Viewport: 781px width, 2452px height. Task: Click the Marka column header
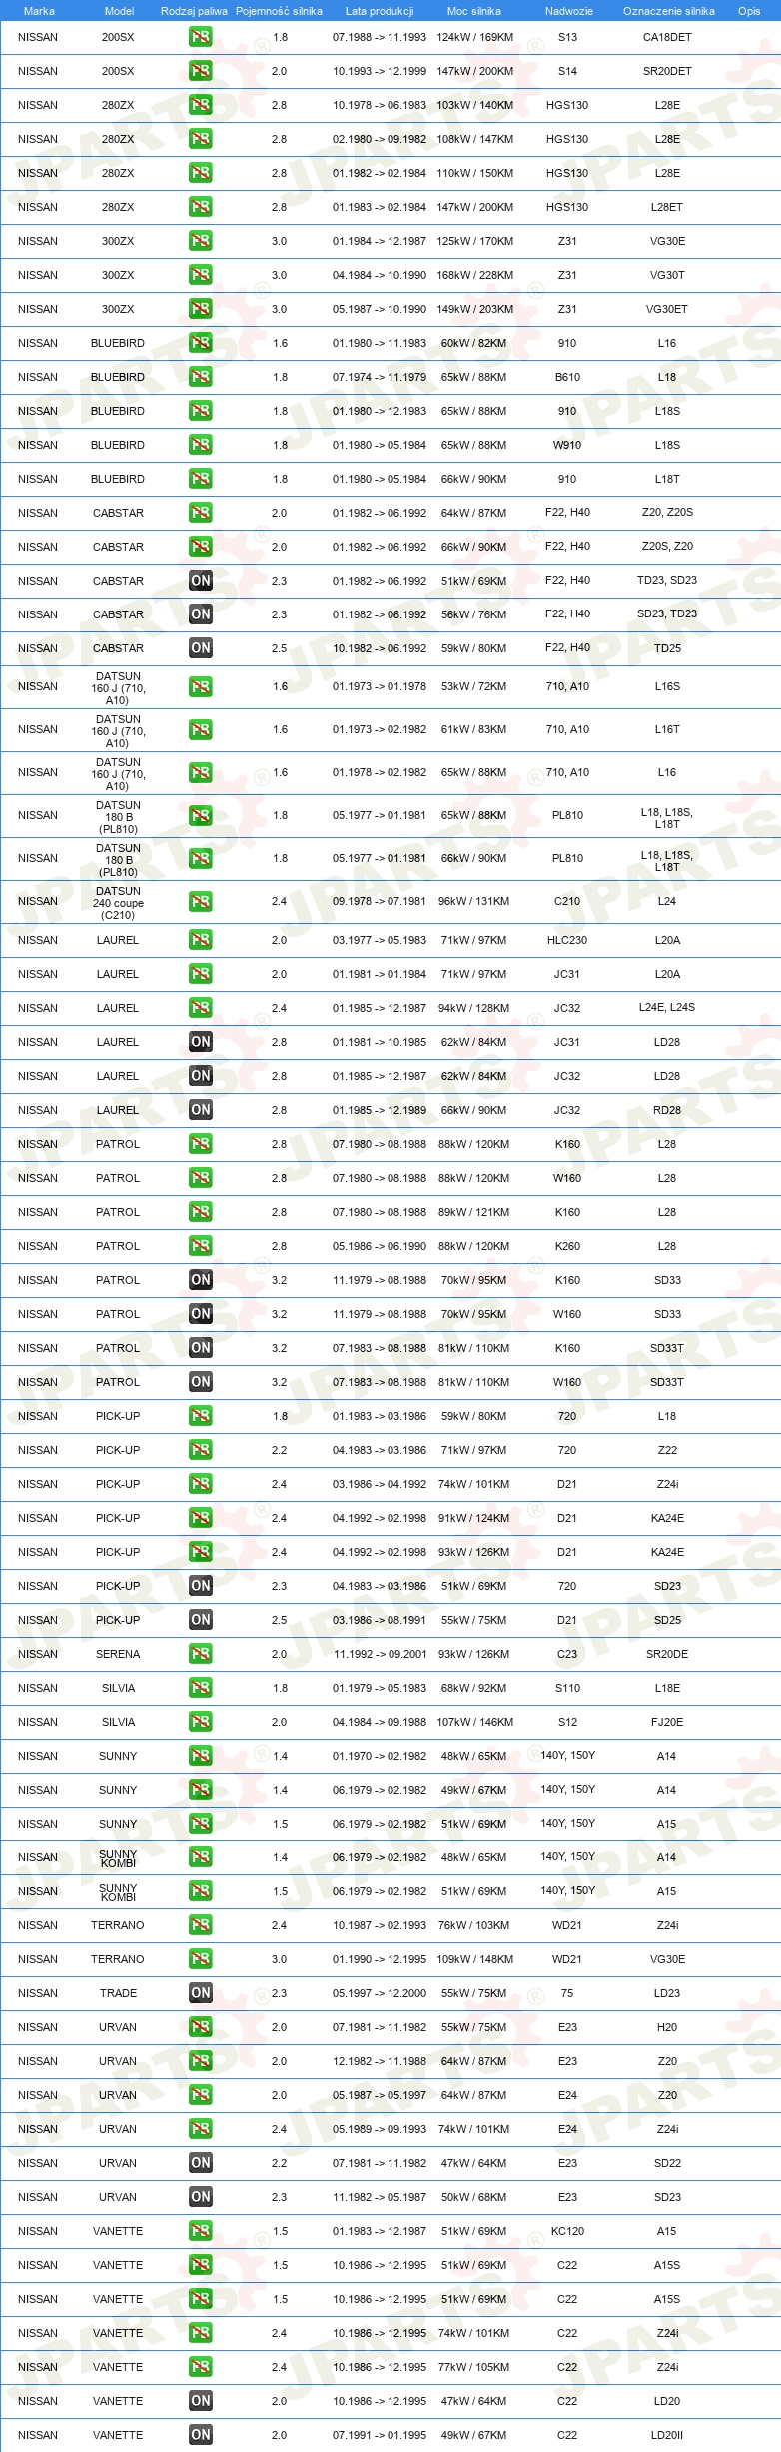39,11
